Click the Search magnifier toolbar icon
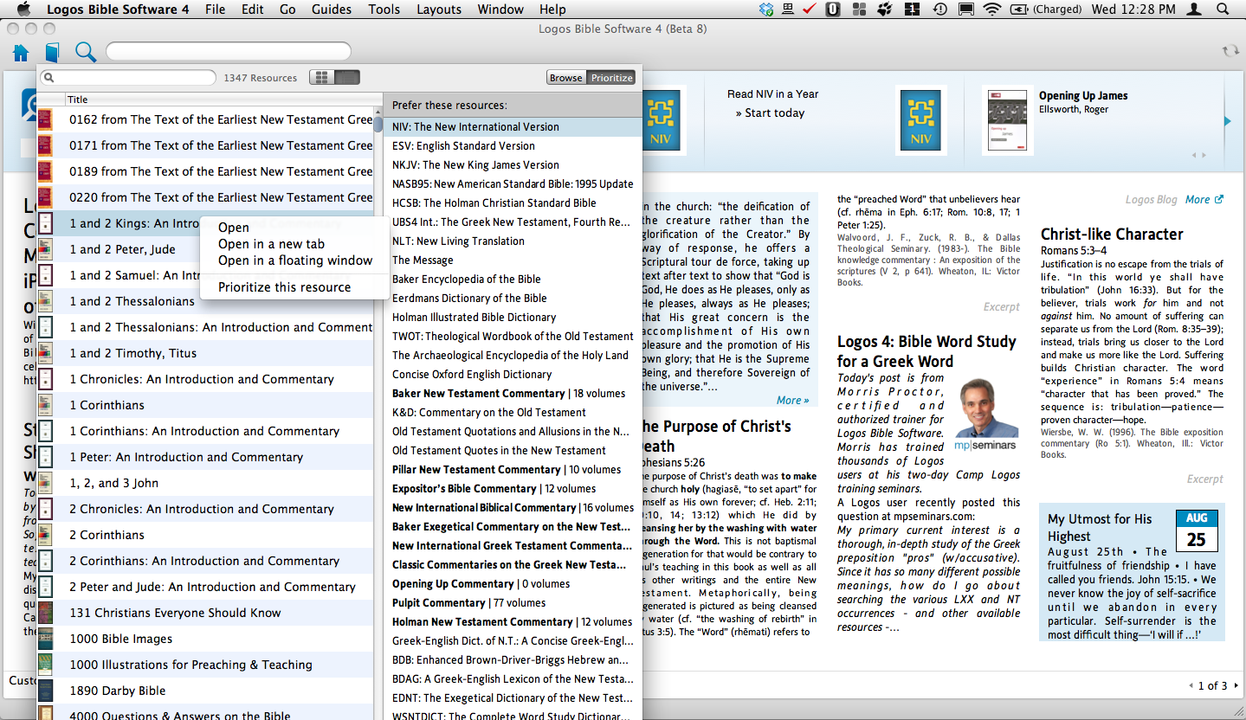Viewport: 1246px width, 720px height. 85,52
